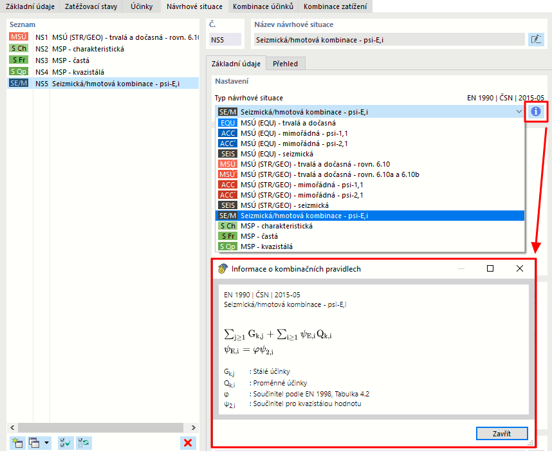
Task: Click the design situation name field
Action: click(389, 39)
